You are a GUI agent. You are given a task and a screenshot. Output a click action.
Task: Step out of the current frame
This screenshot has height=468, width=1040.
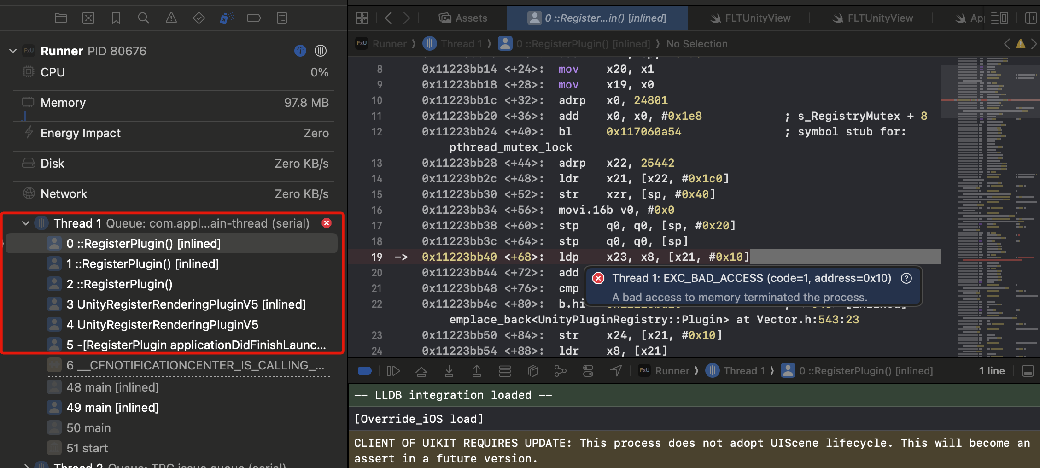pyautogui.click(x=477, y=371)
